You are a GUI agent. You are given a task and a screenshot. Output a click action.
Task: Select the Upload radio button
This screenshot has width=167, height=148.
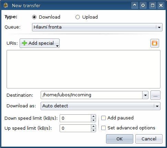[77, 17]
